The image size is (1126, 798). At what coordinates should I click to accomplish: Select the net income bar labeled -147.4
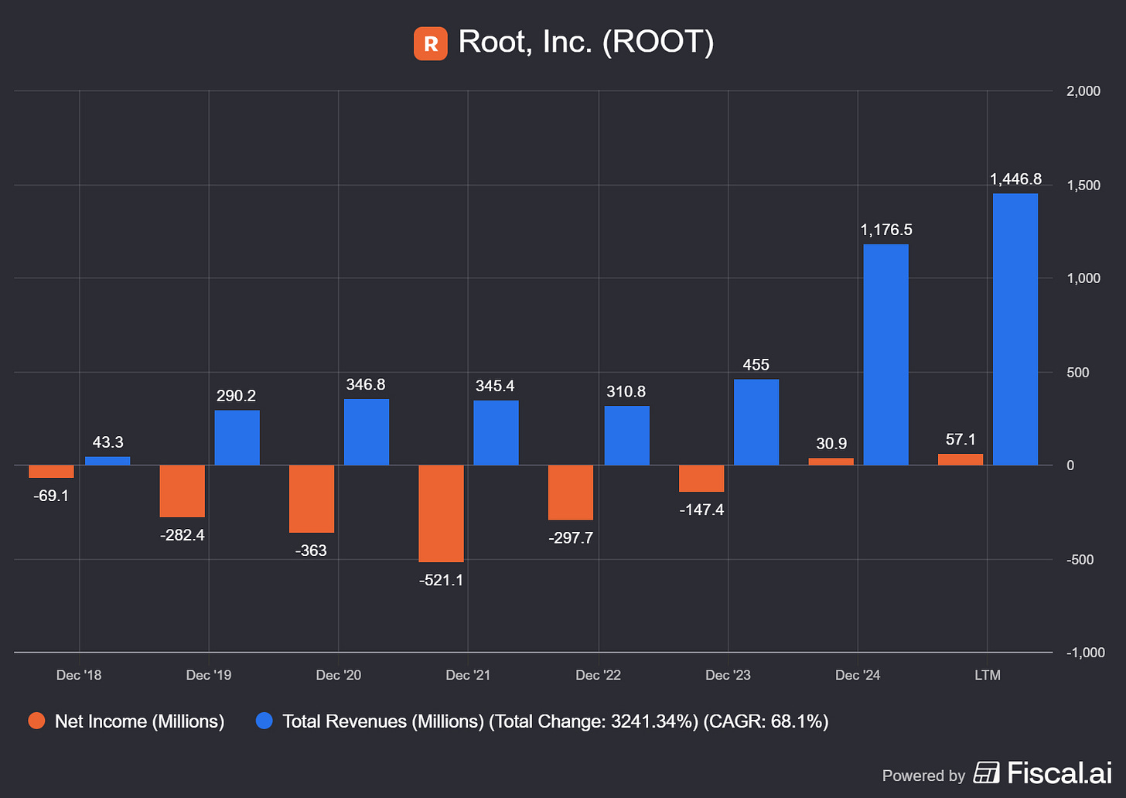(701, 479)
